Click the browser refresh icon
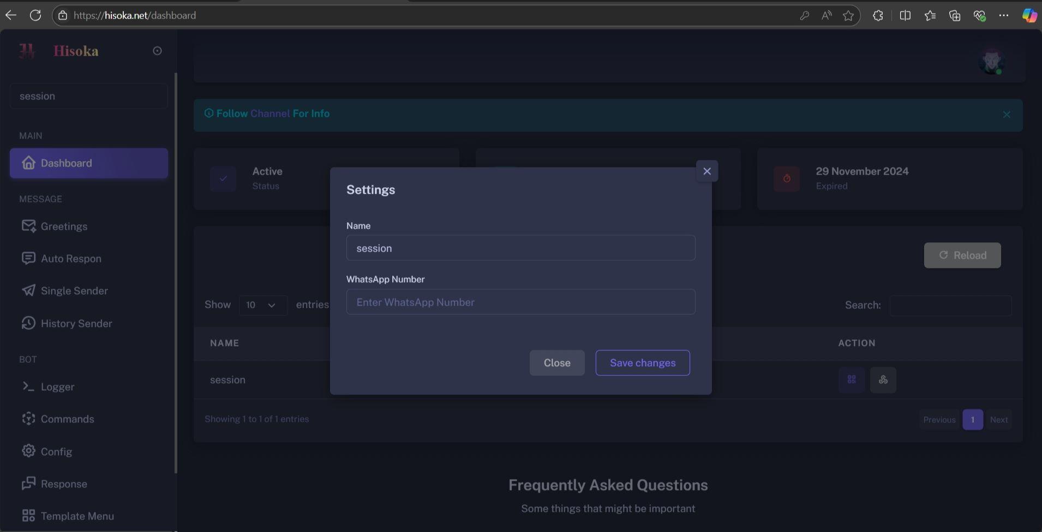 click(35, 15)
